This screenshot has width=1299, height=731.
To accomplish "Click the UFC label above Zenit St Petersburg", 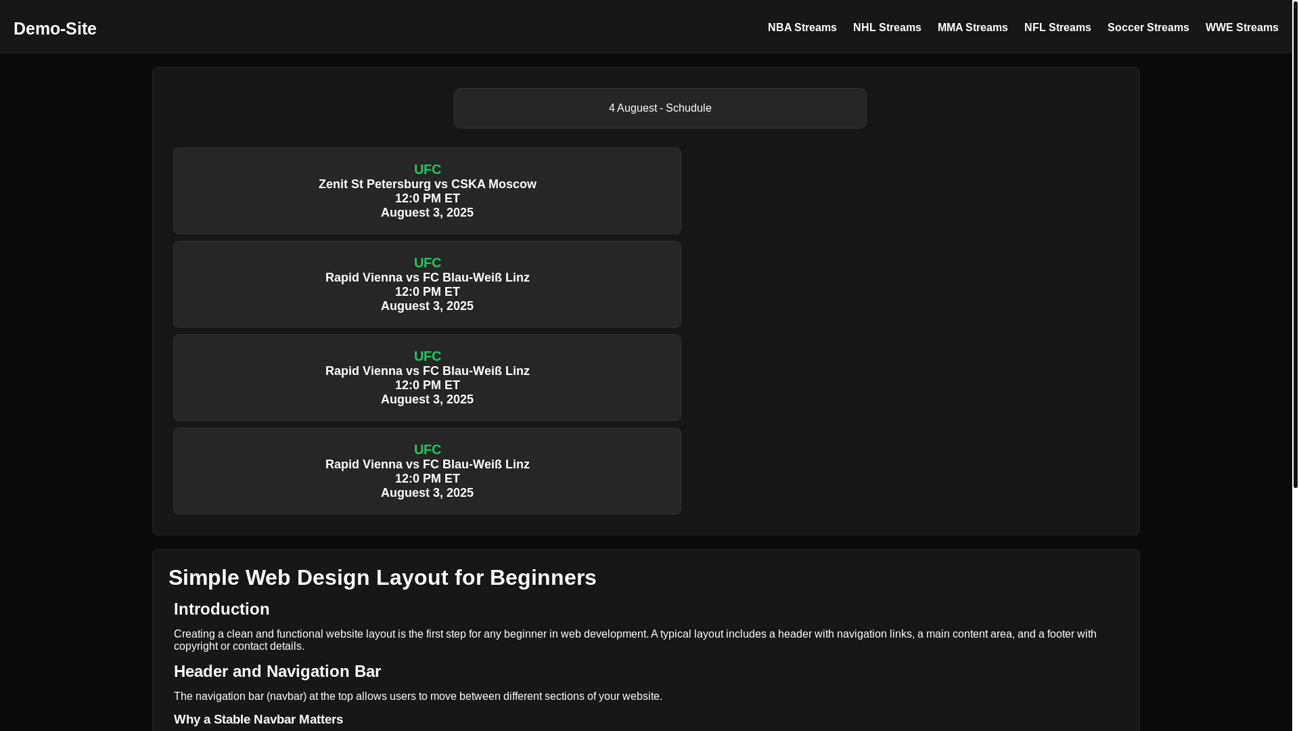I will [427, 169].
